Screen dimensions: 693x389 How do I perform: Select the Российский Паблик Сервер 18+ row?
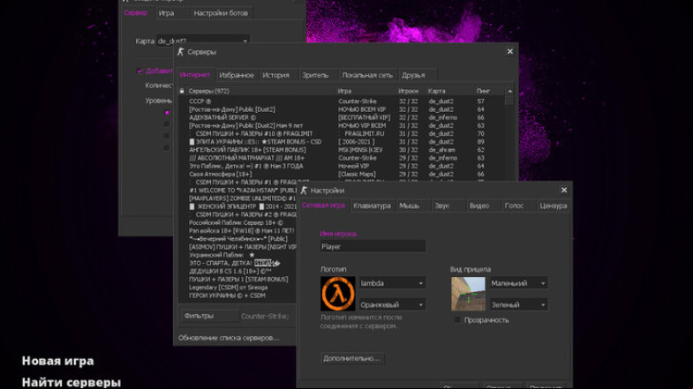[237, 222]
